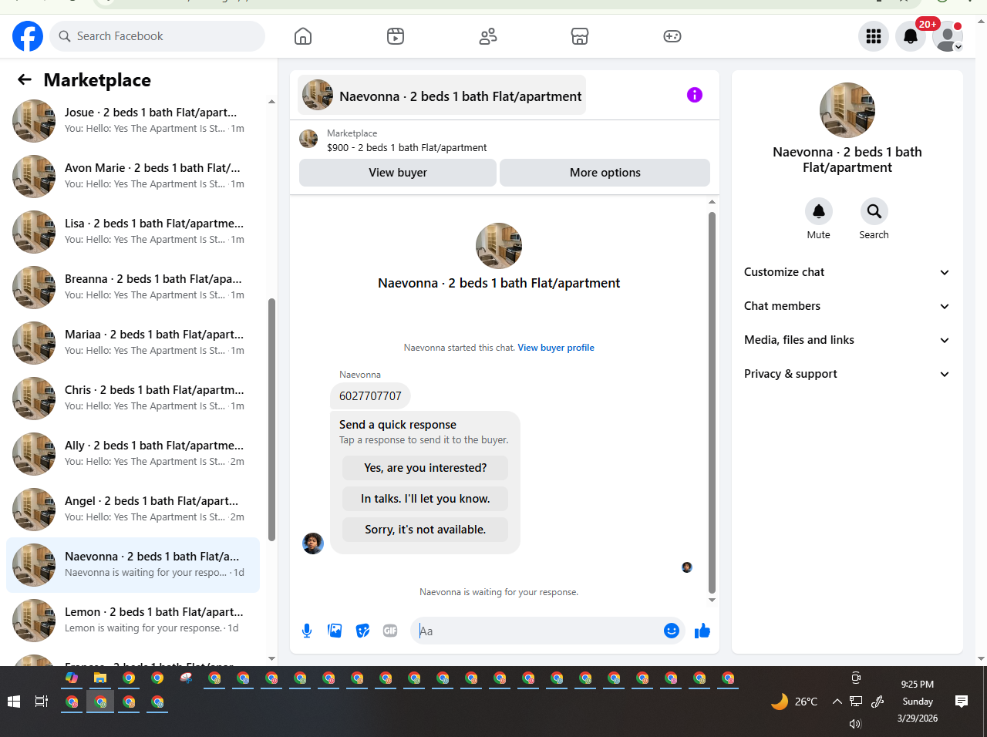Open the Windows Start button

pyautogui.click(x=13, y=702)
